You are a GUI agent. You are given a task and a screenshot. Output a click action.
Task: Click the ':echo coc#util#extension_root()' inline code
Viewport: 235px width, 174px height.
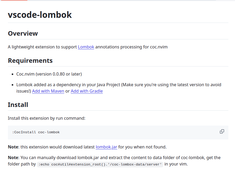100,164
